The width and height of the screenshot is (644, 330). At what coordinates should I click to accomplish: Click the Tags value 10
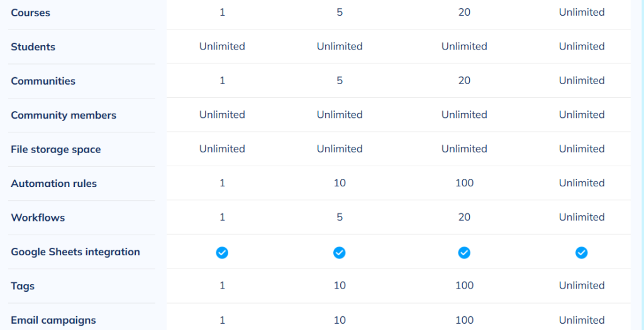pyautogui.click(x=340, y=285)
